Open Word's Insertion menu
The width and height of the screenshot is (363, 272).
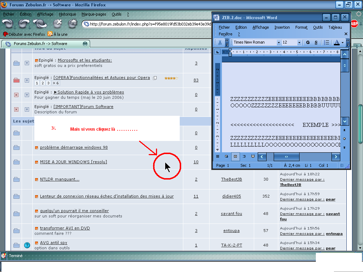click(x=282, y=27)
